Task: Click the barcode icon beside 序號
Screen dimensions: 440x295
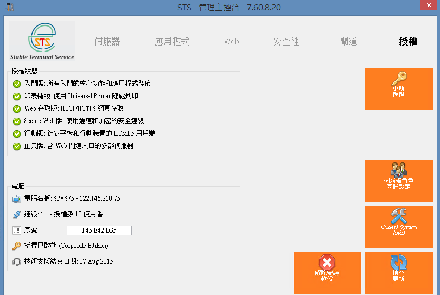Action: [17, 230]
